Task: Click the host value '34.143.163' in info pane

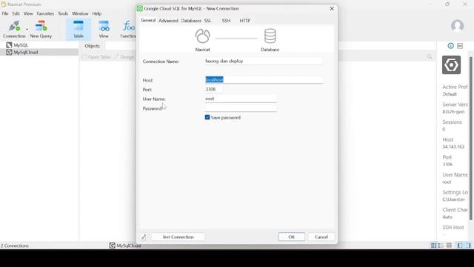Action: coord(453,147)
